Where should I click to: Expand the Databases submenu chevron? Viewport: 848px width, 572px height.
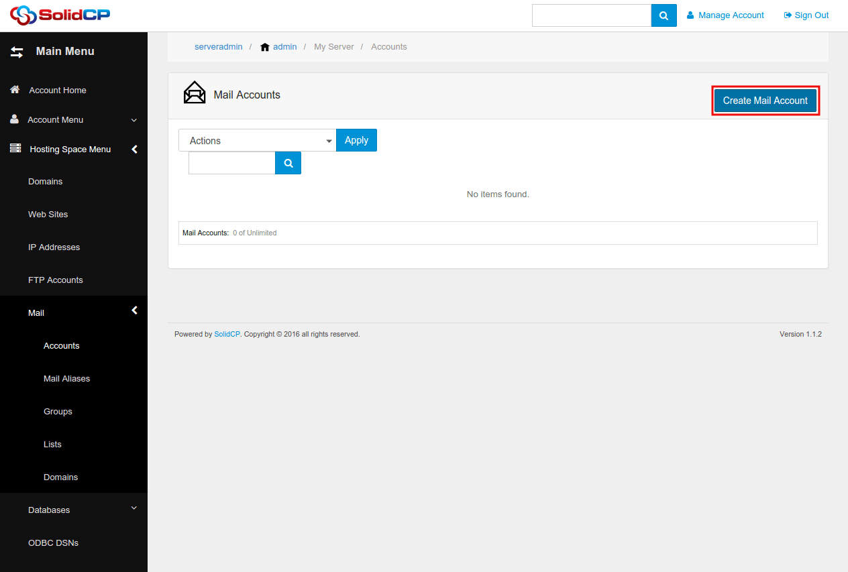coord(134,508)
